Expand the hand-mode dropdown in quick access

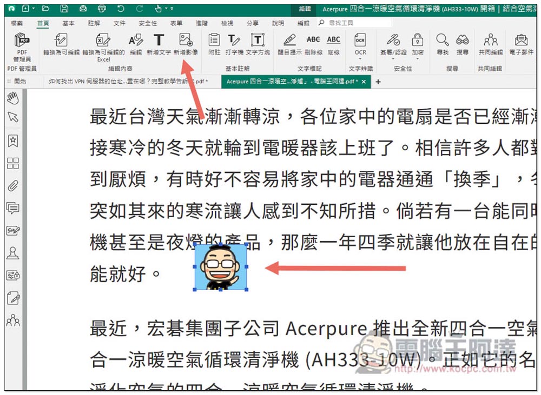166,8
